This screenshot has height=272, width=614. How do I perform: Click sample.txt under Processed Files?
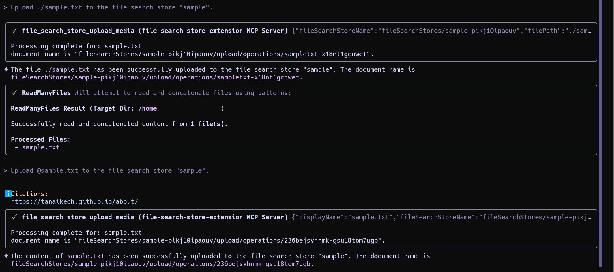pyautogui.click(x=41, y=147)
